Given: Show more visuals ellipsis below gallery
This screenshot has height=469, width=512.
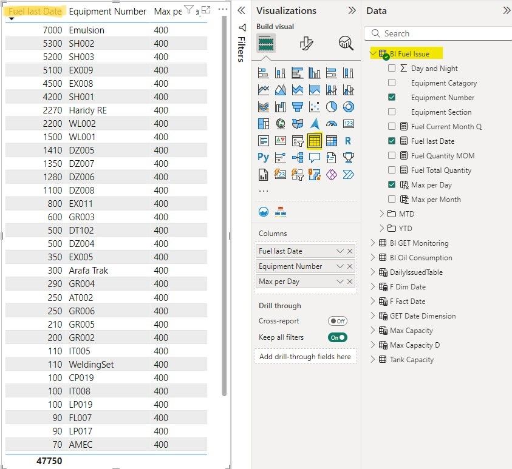Looking at the screenshot, I should 263,191.
